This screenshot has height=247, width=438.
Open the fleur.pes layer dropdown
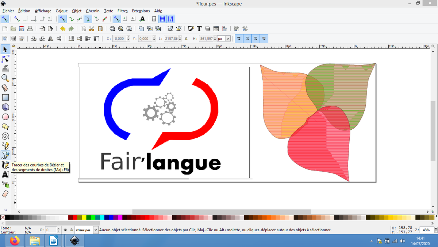coord(96,230)
